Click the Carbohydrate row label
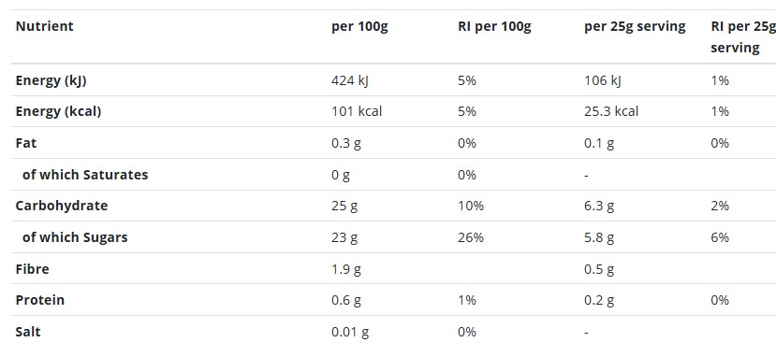Image resolution: width=776 pixels, height=357 pixels. (62, 206)
